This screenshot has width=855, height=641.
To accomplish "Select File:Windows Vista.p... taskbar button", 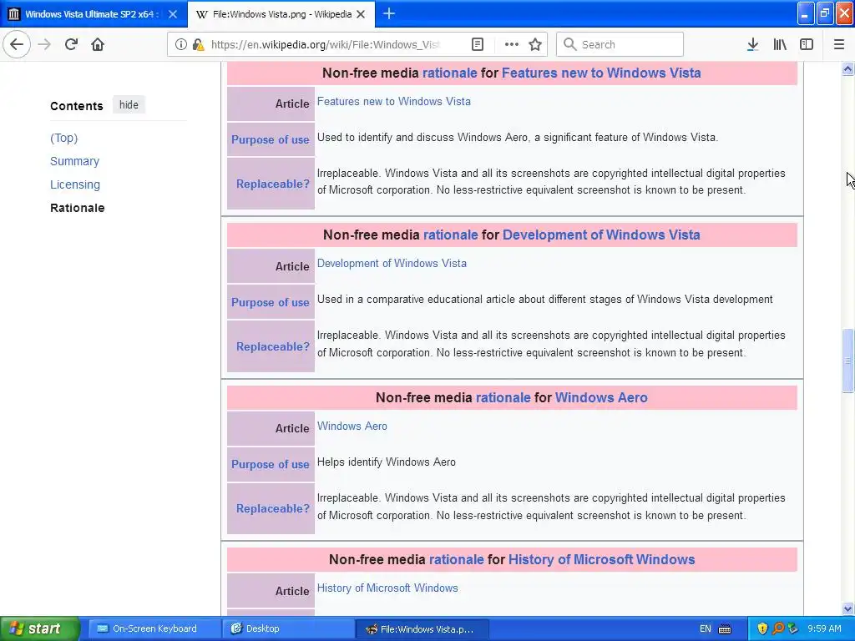I will (422, 628).
